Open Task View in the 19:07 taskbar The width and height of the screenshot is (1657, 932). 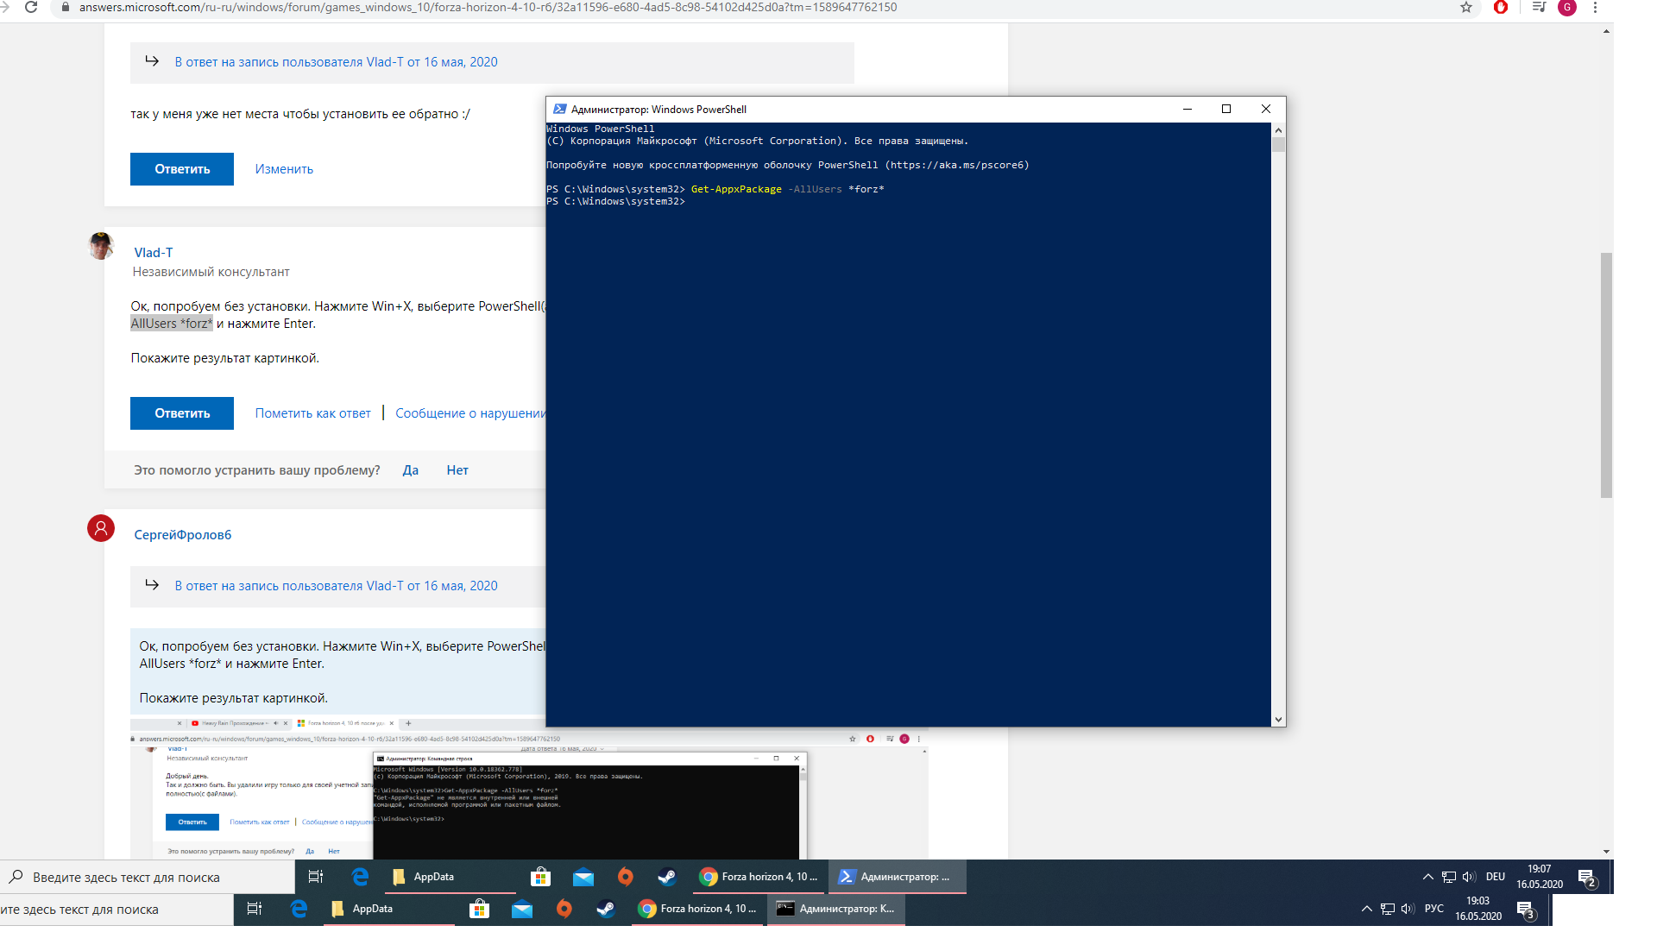[316, 877]
